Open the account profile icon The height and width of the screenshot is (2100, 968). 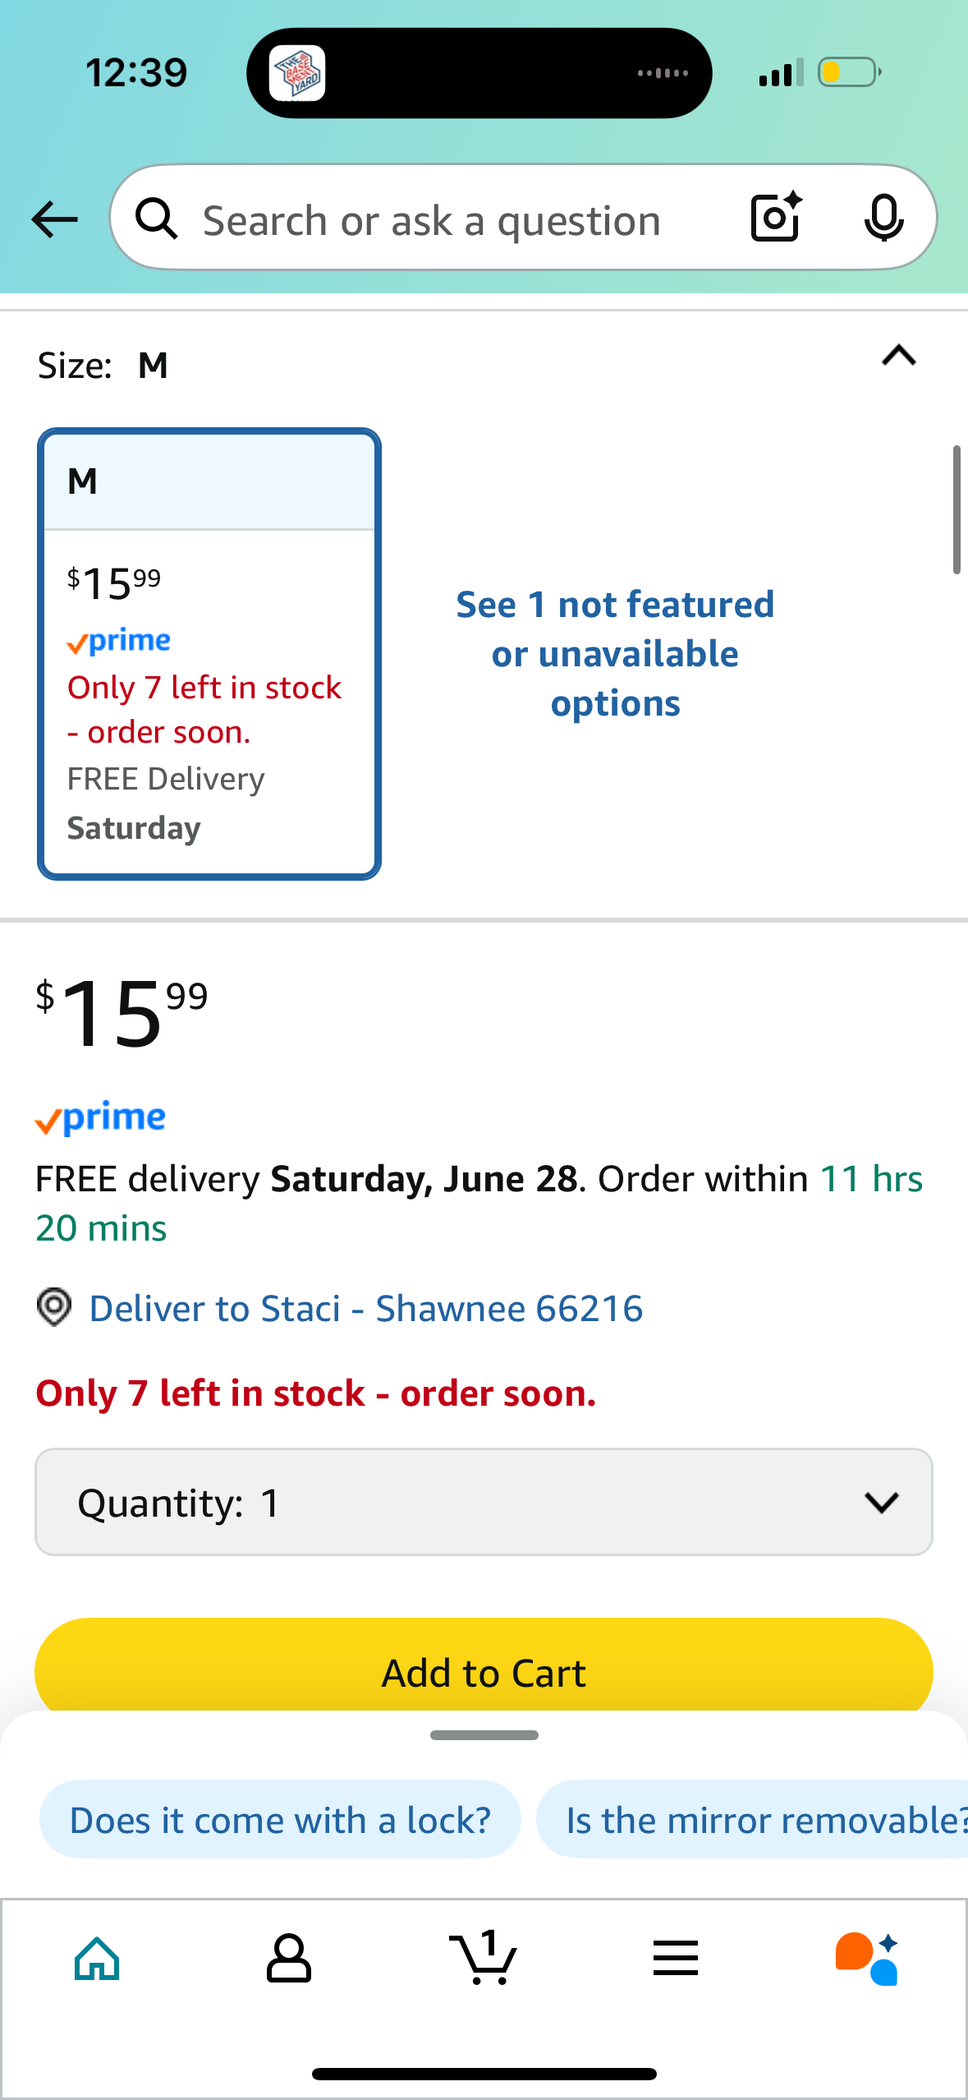point(289,1959)
